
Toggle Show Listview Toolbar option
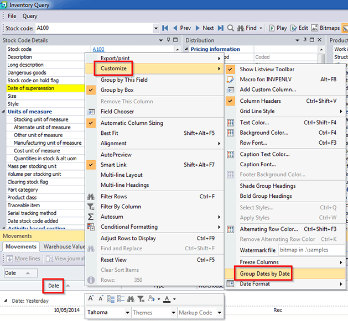click(230, 70)
